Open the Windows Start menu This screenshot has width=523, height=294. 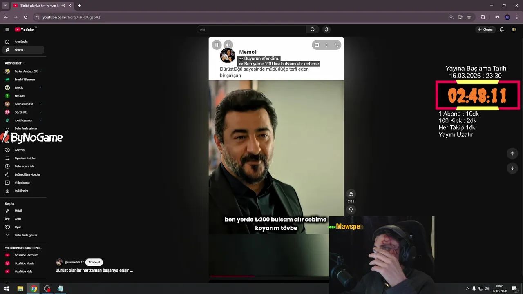[x=7, y=289]
